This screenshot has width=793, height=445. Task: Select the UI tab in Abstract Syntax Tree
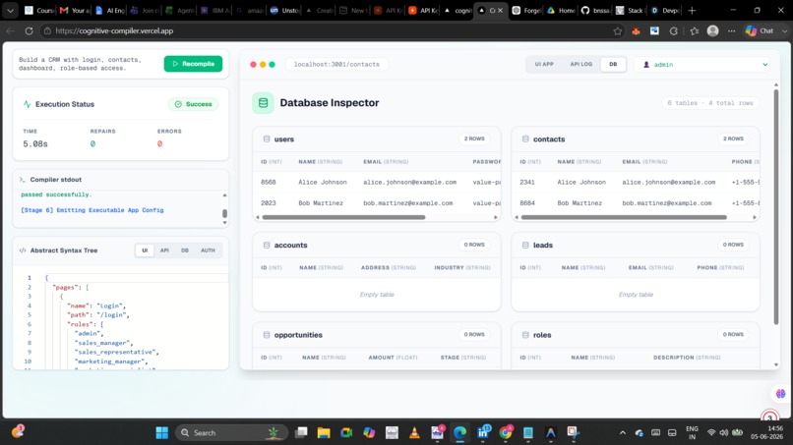coord(145,250)
